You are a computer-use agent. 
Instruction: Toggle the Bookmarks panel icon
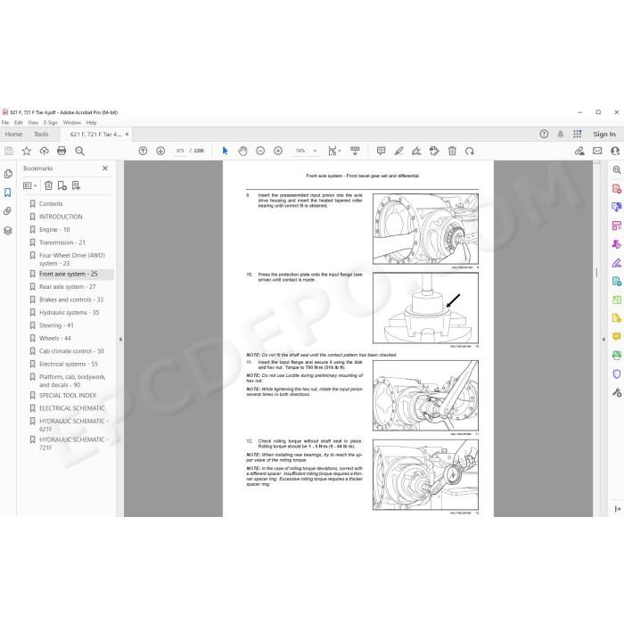tap(8, 193)
